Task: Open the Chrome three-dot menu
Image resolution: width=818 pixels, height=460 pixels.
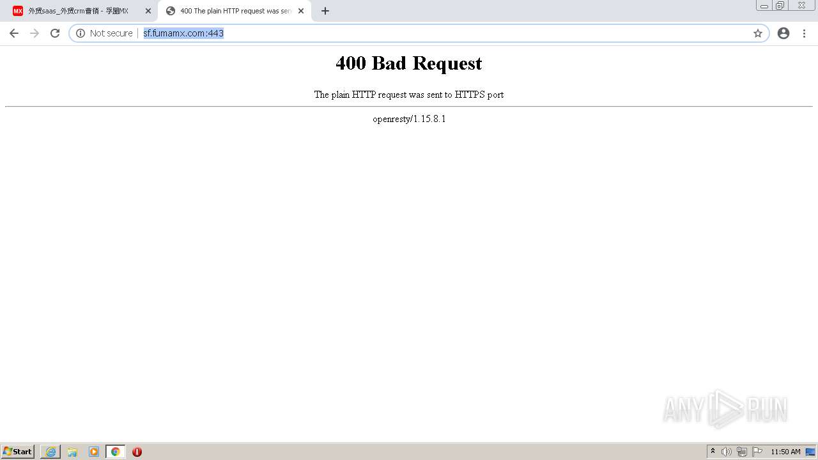Action: (x=804, y=33)
